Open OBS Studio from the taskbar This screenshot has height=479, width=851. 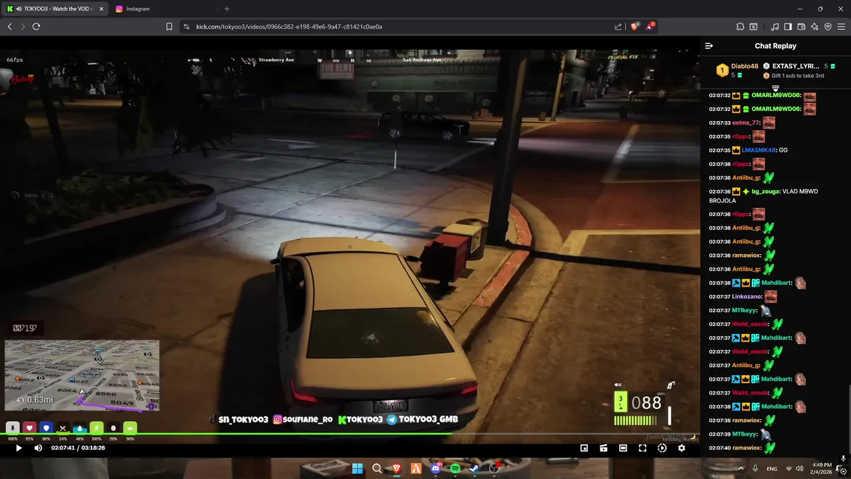[494, 468]
